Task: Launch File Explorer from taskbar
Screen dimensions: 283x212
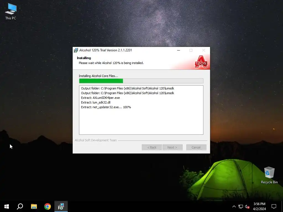Action: click(34, 206)
